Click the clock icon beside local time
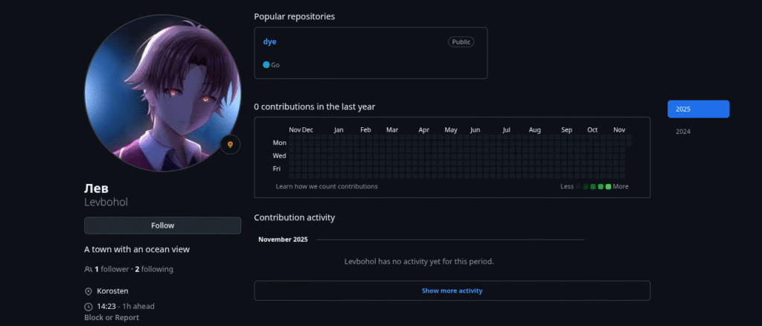The image size is (762, 326). (89, 306)
